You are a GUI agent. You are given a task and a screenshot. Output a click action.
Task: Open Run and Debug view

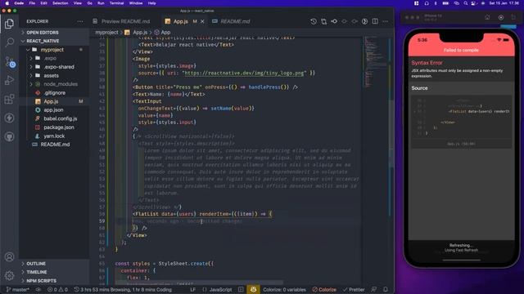9,80
